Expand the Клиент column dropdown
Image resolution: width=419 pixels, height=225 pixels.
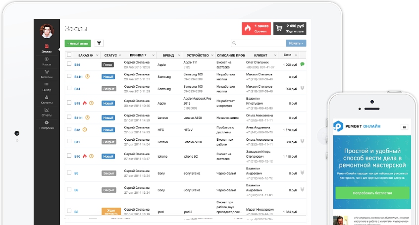pos(275,55)
